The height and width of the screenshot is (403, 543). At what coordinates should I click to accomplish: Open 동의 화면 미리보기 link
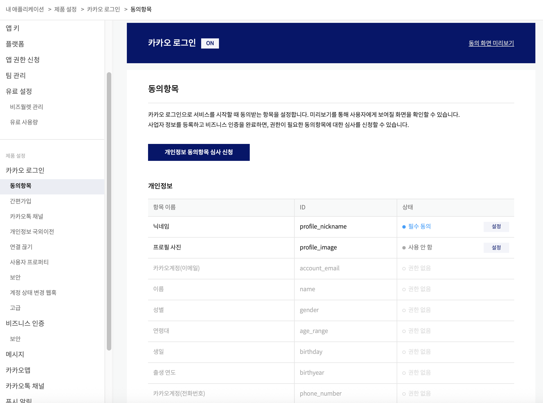point(491,43)
